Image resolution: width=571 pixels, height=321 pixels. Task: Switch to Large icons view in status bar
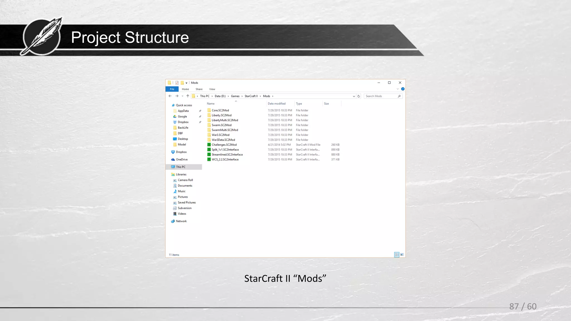tap(402, 255)
